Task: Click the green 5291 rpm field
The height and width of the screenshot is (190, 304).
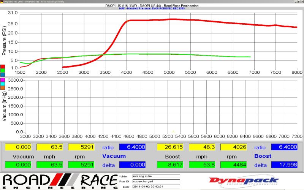Action: pyautogui.click(x=81, y=165)
